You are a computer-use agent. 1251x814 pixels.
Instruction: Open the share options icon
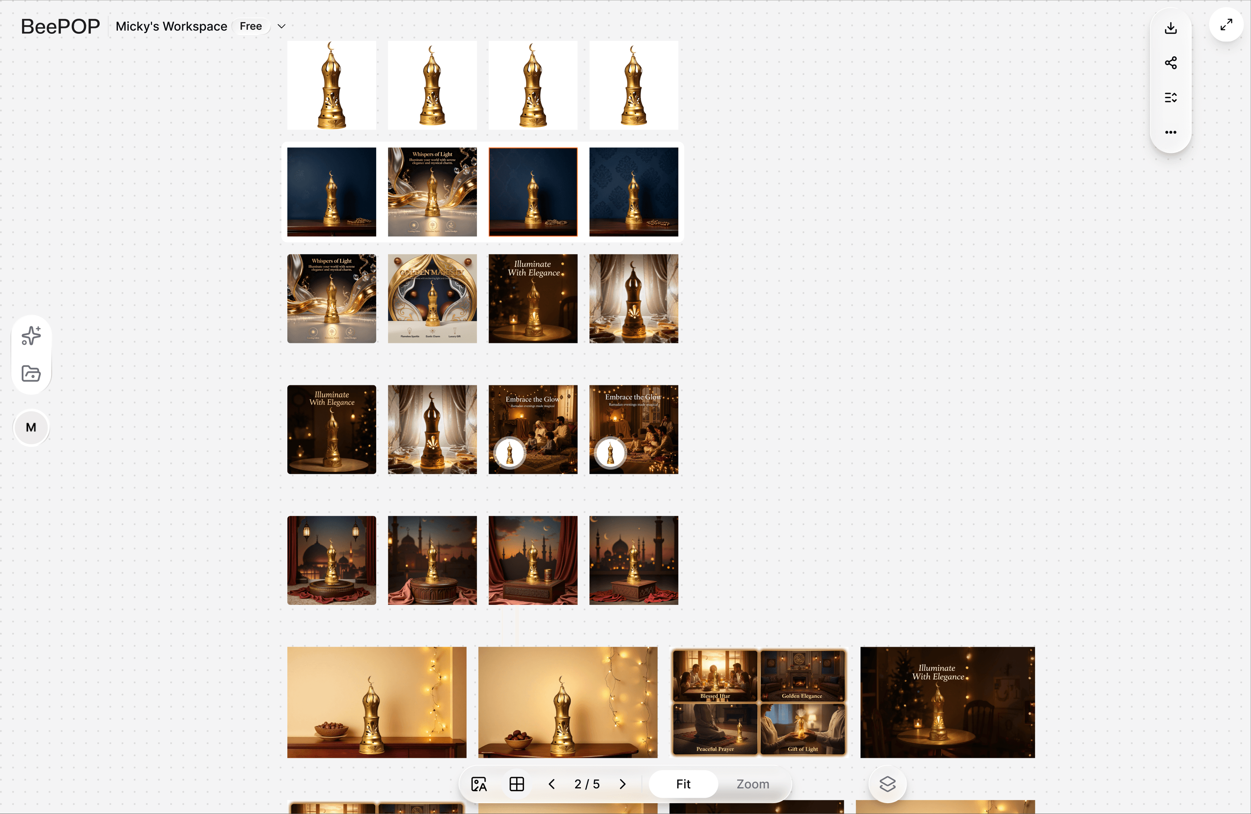click(x=1171, y=62)
